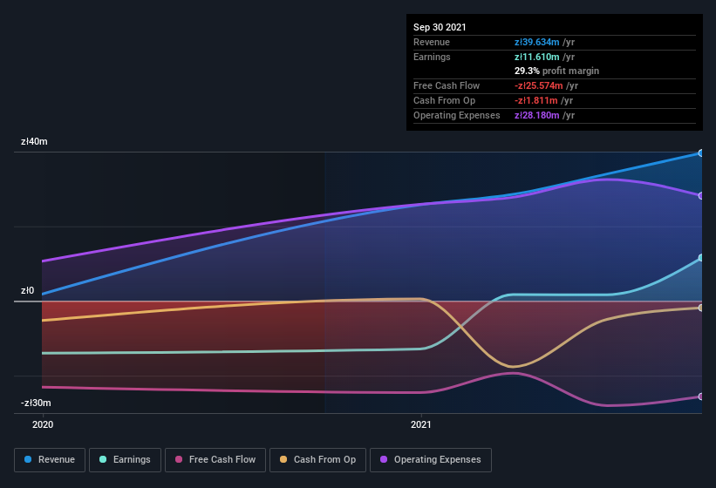The height and width of the screenshot is (488, 716).
Task: Toggle the Cash From Op legend button
Action: pos(317,460)
